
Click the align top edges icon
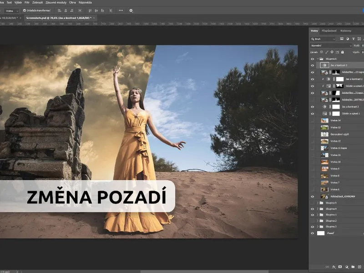[x=90, y=10]
